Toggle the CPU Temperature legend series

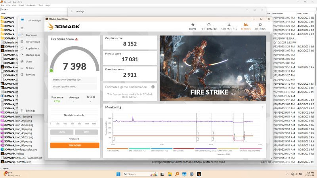pyautogui.click(x=137, y=150)
